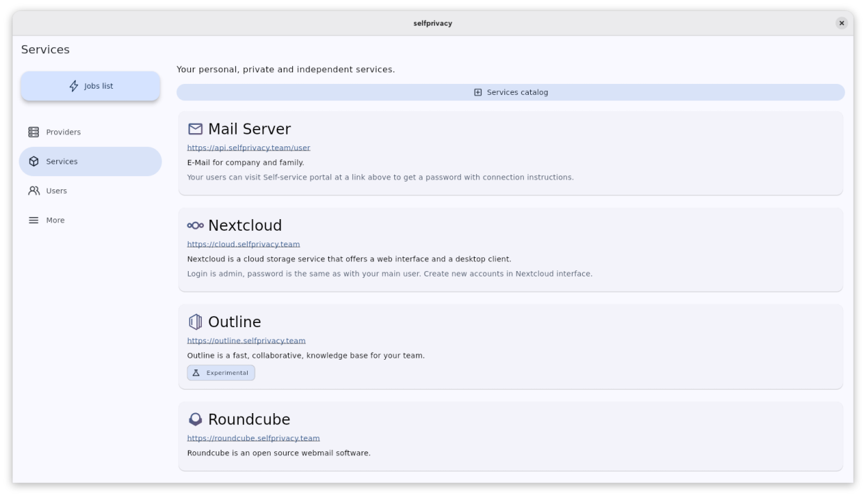Click the Services page heading
866x497 pixels.
tap(46, 50)
